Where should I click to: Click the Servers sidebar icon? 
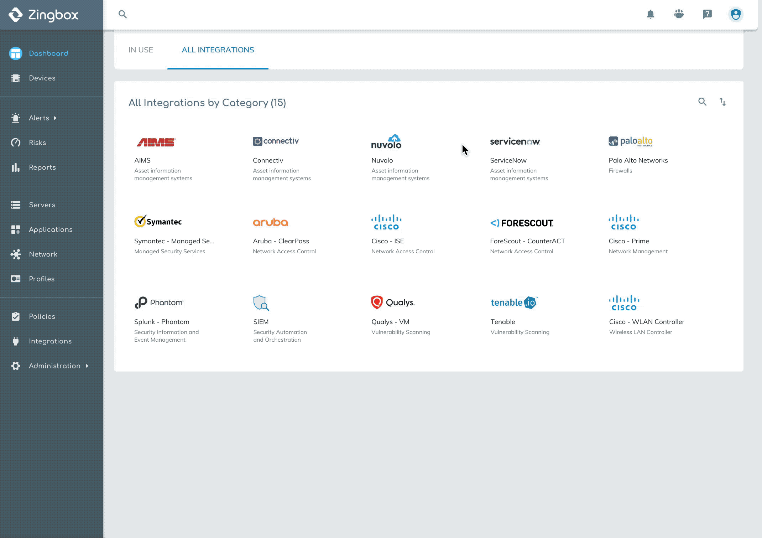click(x=16, y=205)
